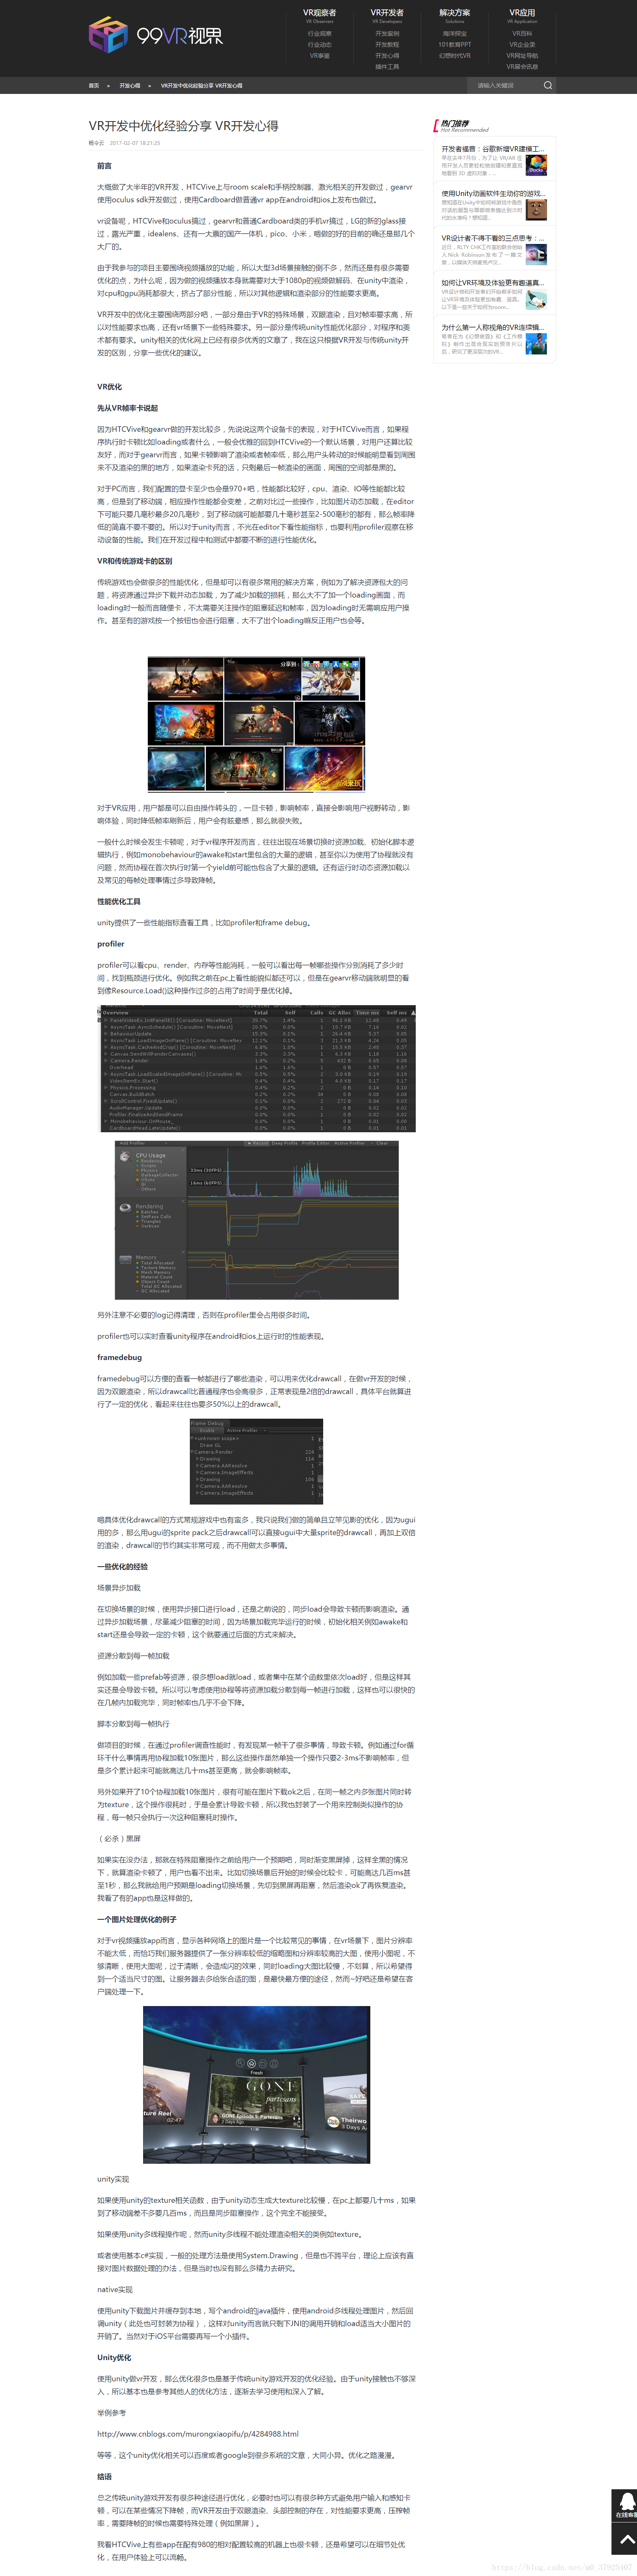Click the 一些优化的经验 heading

click(x=122, y=1566)
